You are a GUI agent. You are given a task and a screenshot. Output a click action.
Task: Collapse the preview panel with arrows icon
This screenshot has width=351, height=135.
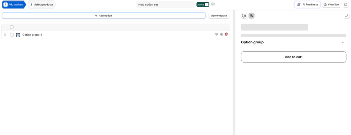tap(347, 16)
